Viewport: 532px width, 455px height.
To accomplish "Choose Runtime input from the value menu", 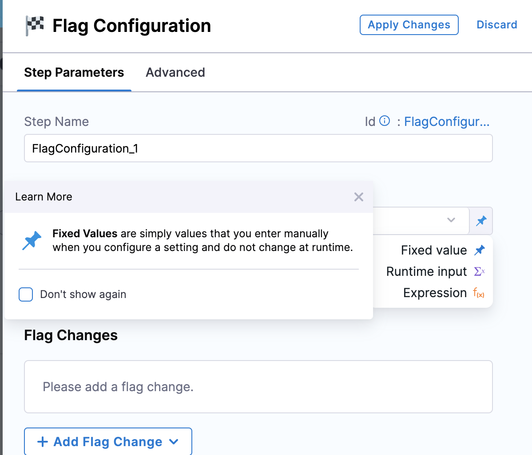I will pyautogui.click(x=426, y=271).
